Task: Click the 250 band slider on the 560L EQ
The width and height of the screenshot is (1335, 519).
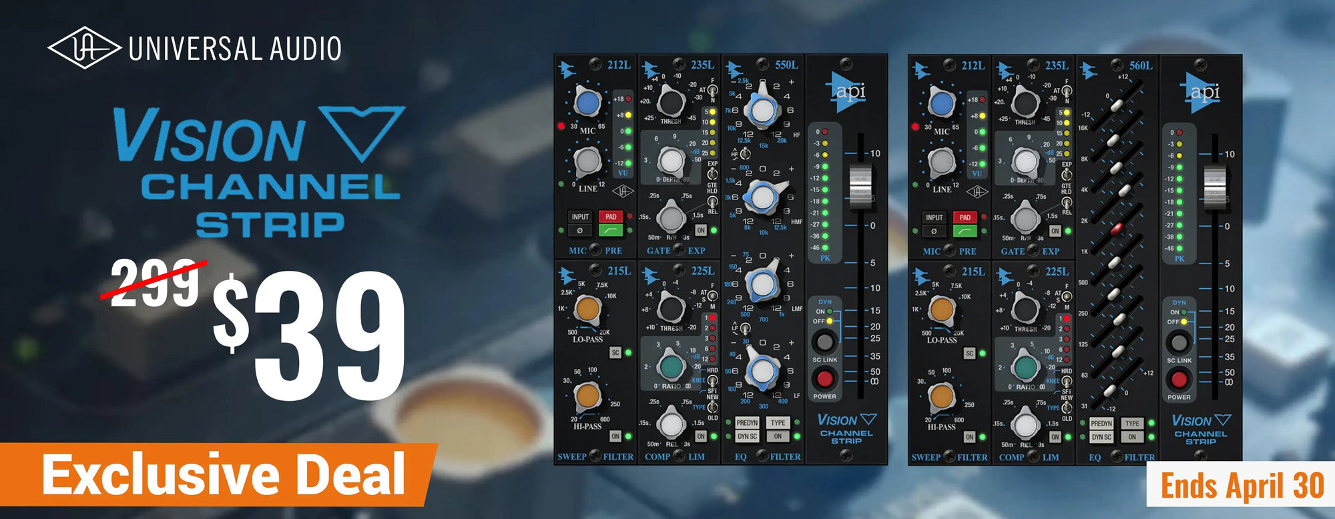Action: point(1115,294)
